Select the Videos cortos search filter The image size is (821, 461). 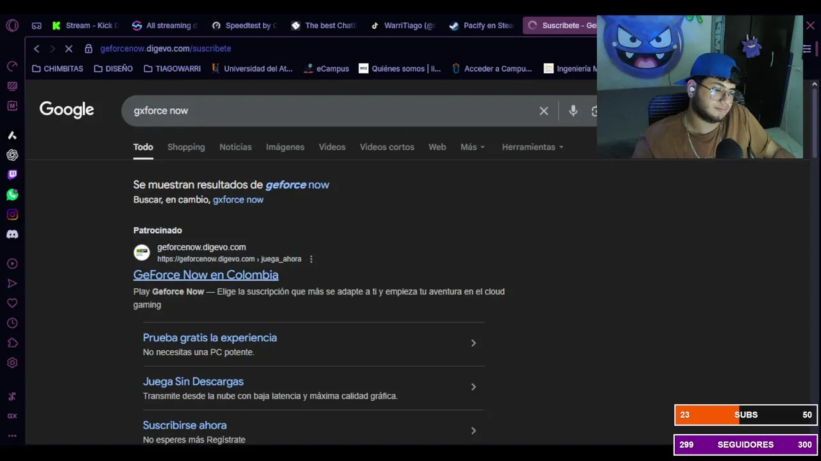pos(387,147)
